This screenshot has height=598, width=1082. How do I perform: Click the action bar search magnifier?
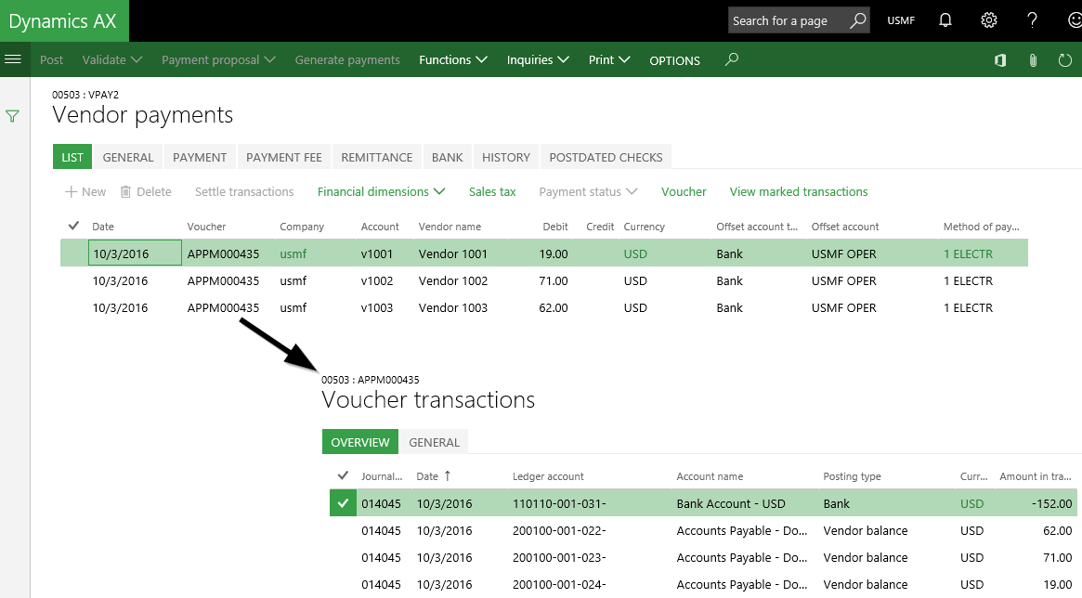coord(732,59)
